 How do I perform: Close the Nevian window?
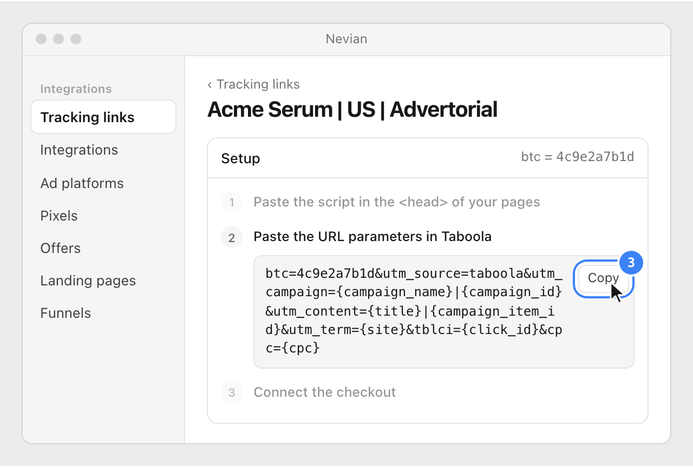[x=41, y=39]
